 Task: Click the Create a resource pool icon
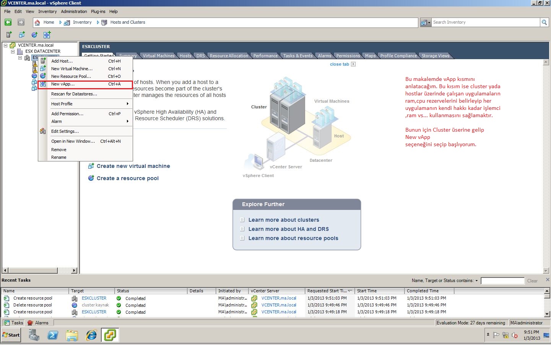[91, 178]
